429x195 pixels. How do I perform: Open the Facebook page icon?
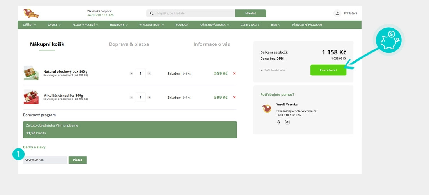(x=278, y=122)
